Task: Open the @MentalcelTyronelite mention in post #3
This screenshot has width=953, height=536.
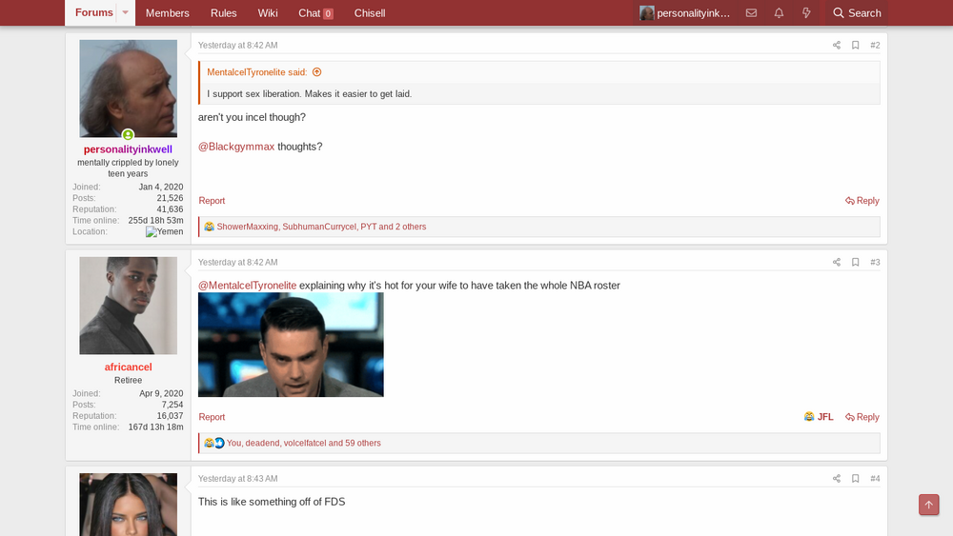Action: [x=248, y=286]
